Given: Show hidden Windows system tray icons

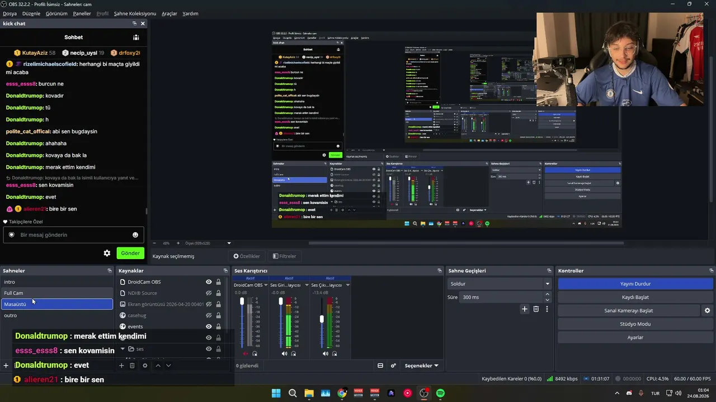Looking at the screenshot, I should click(618, 393).
